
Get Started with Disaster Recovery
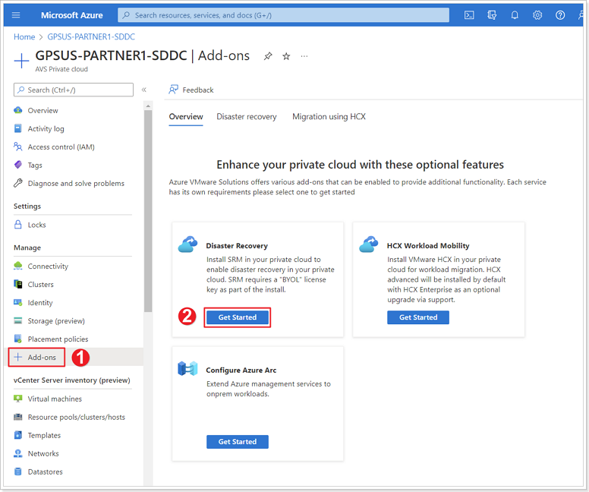(x=238, y=317)
